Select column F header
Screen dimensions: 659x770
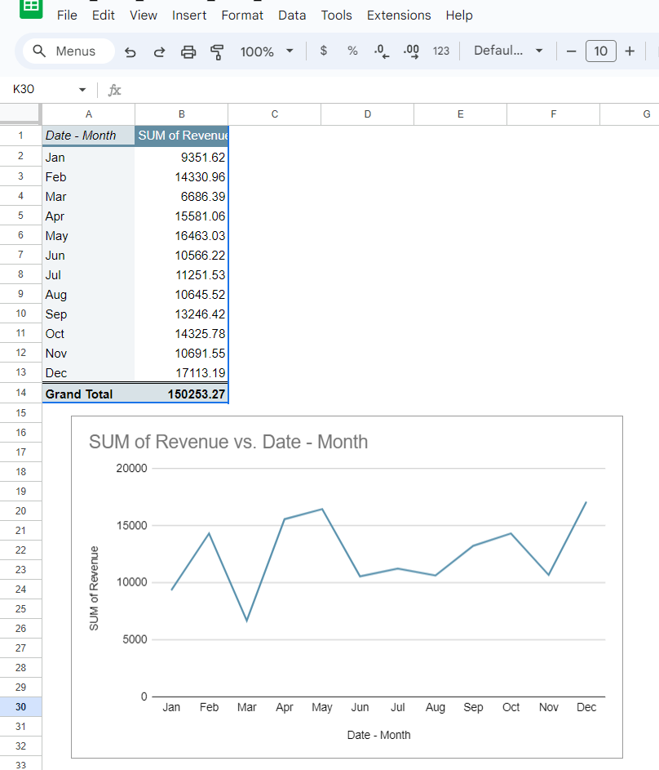click(x=553, y=114)
